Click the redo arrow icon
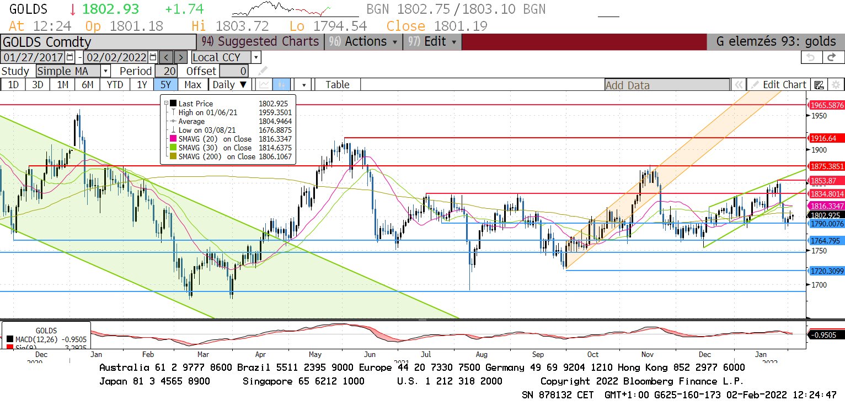The image size is (845, 411). 833,57
